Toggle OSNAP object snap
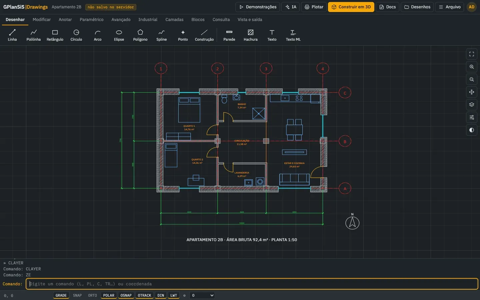The image size is (480, 300). 126,295
